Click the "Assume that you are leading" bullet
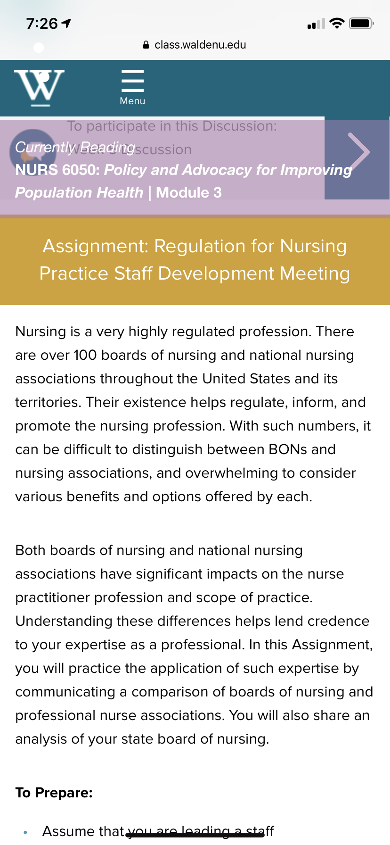Image resolution: width=390 pixels, height=845 pixels. coord(158,831)
